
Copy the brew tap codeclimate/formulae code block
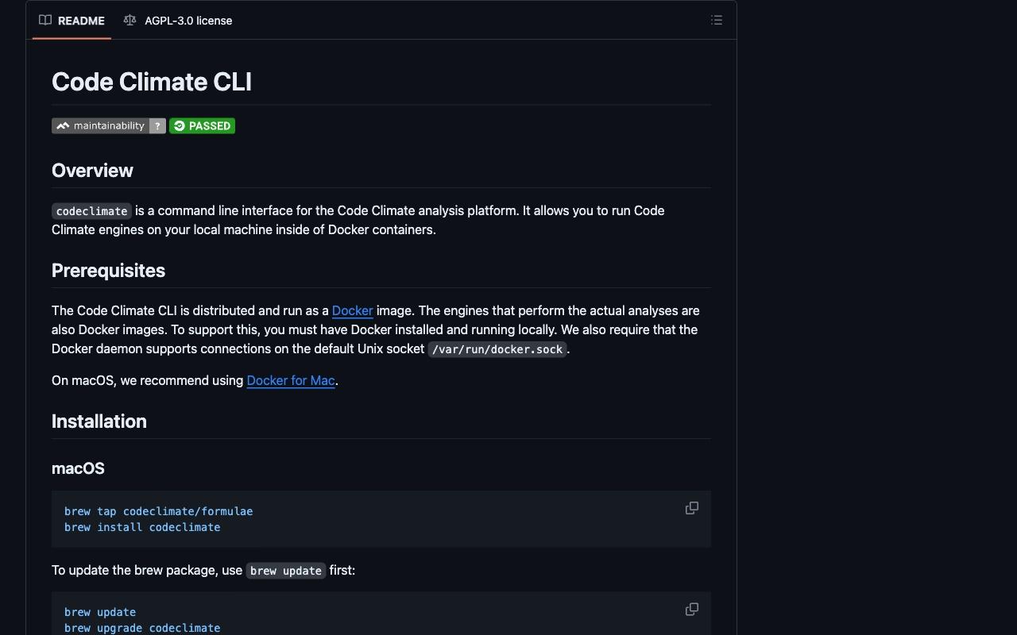tap(692, 508)
